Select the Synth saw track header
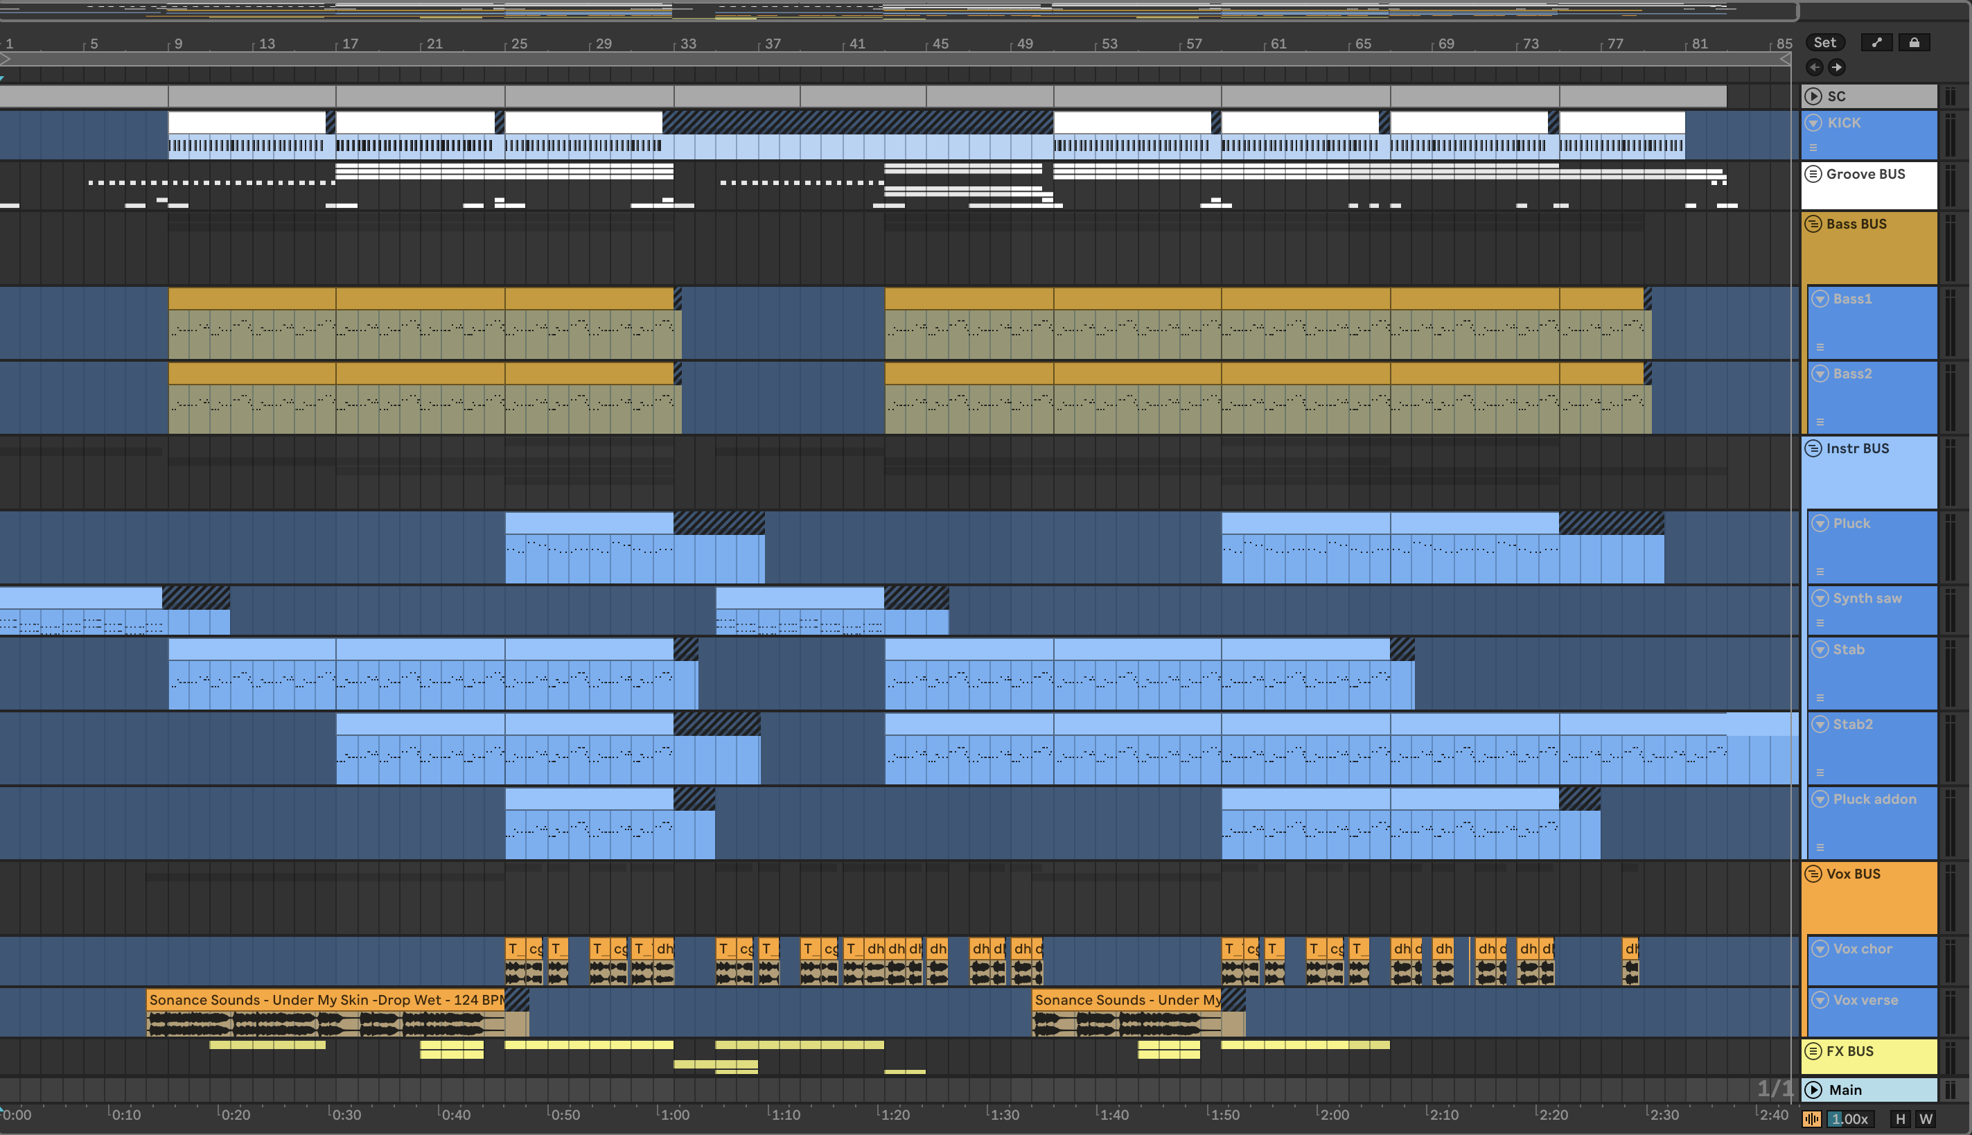This screenshot has height=1135, width=1972. pos(1867,599)
